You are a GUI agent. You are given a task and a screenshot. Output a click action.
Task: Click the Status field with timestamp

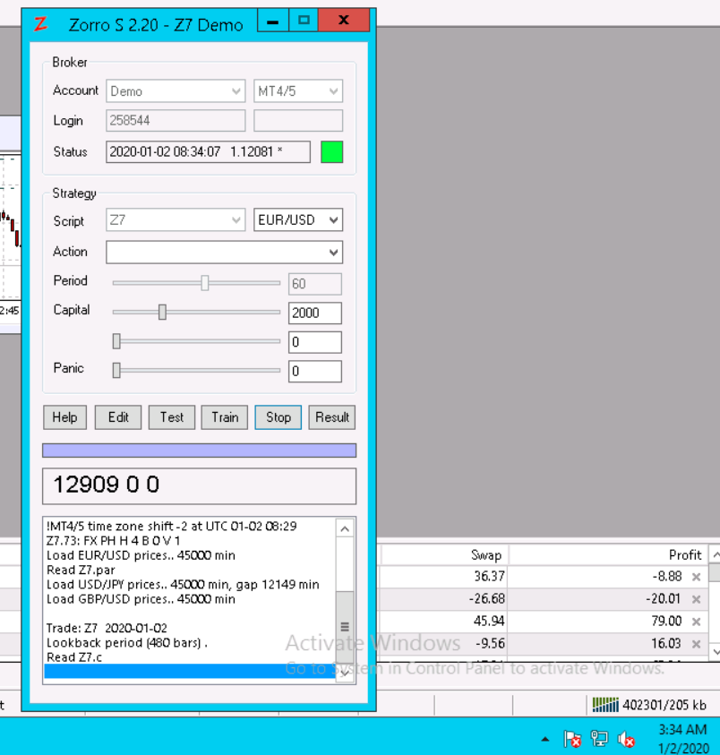(x=208, y=151)
